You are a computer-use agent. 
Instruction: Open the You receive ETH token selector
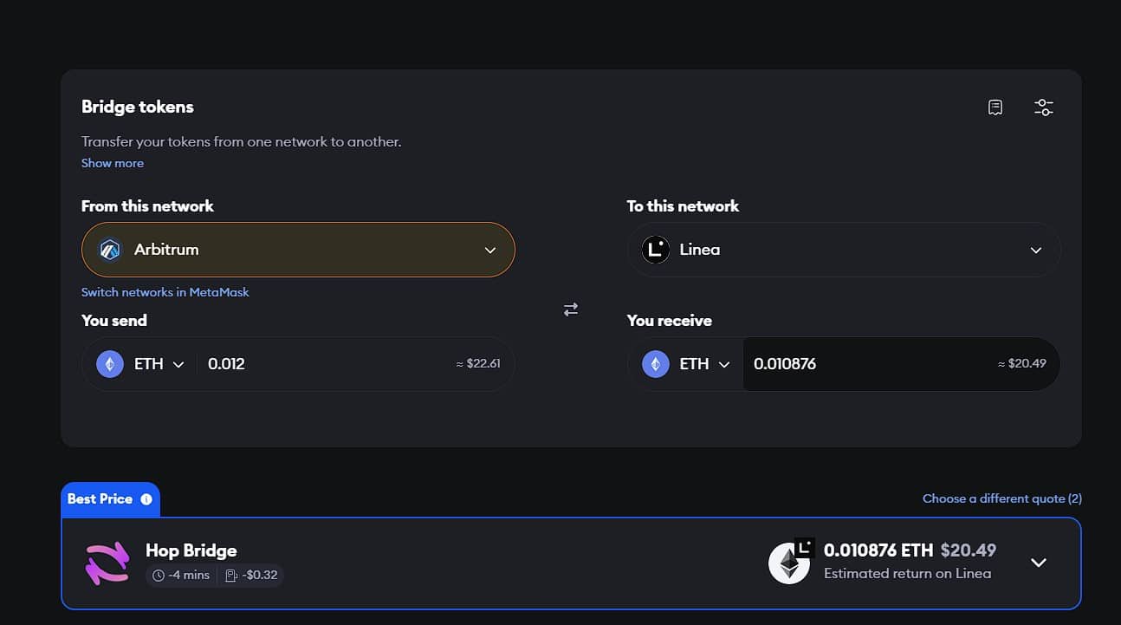(x=686, y=364)
